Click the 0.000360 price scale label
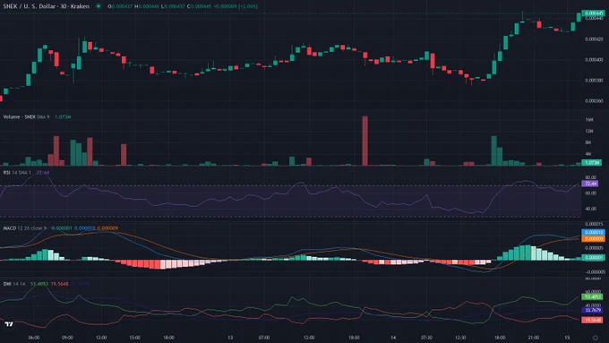The height and width of the screenshot is (343, 609). (594, 101)
